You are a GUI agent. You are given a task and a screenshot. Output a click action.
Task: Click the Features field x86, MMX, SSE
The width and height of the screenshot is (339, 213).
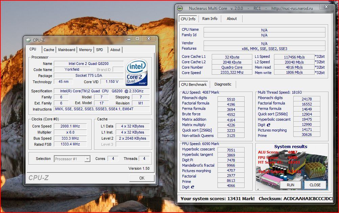265,49
